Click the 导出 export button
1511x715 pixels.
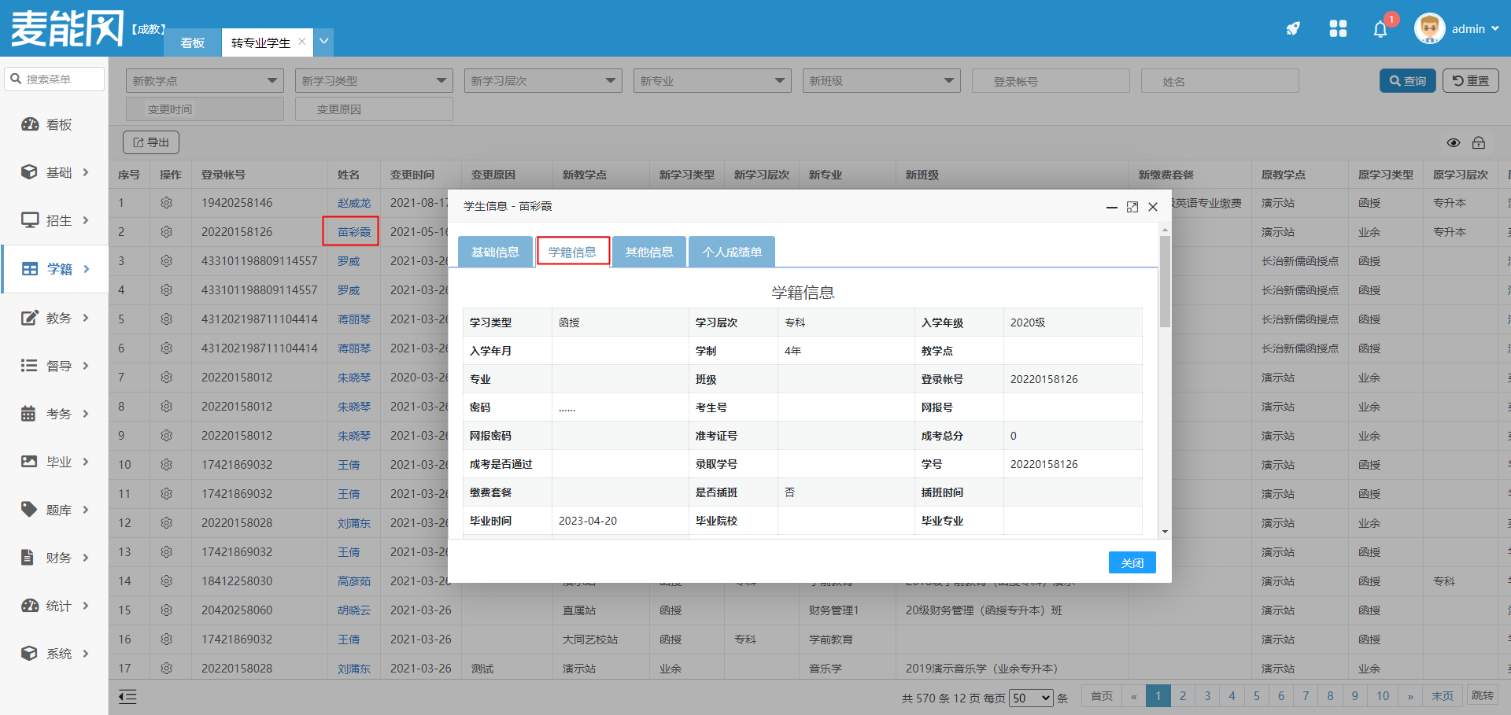click(151, 142)
